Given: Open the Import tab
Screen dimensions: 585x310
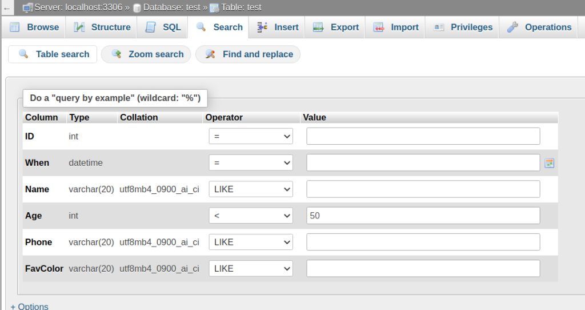Looking at the screenshot, I should click(396, 27).
